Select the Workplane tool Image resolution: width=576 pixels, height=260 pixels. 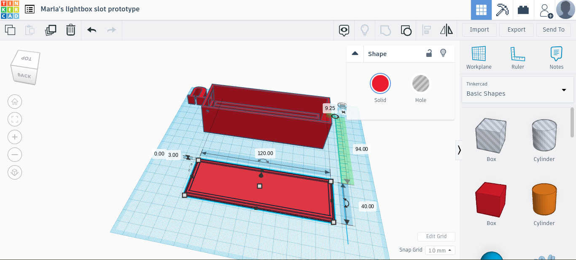(x=479, y=58)
